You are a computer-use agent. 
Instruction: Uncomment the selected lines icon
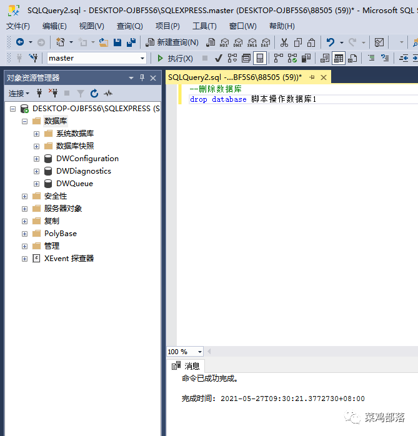point(385,58)
